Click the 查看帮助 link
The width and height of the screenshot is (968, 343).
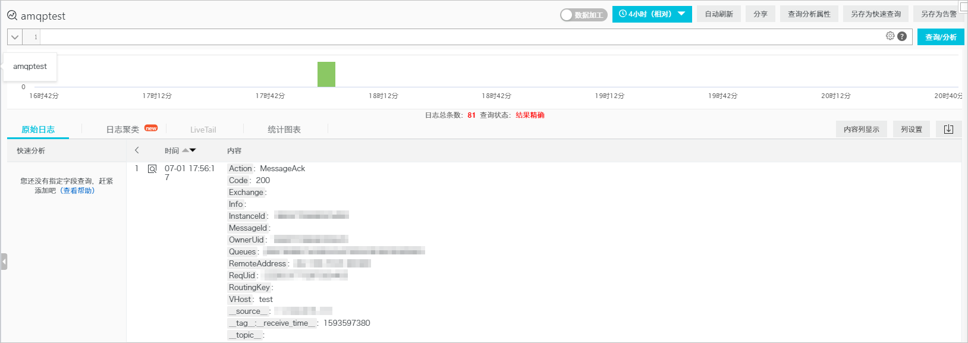[77, 191]
